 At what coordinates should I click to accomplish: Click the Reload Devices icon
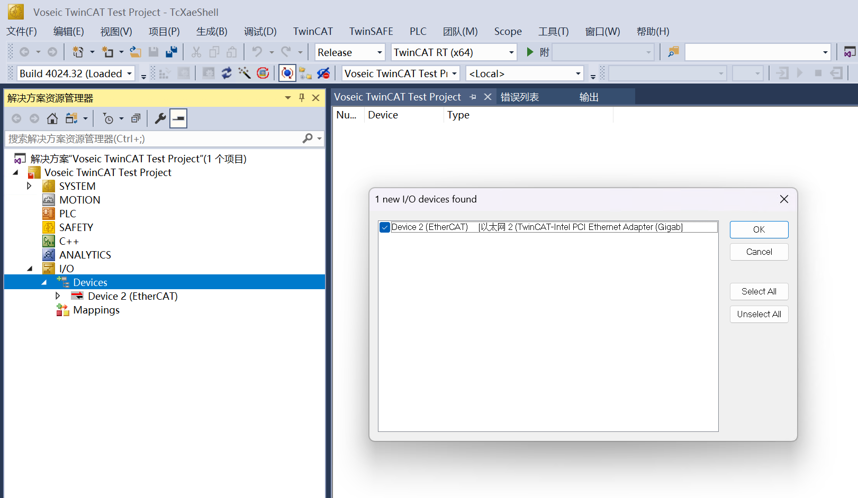coord(227,73)
